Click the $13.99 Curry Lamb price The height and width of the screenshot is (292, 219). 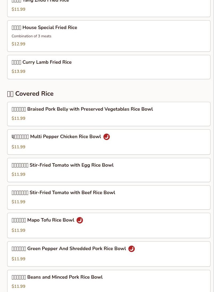pyautogui.click(x=18, y=71)
